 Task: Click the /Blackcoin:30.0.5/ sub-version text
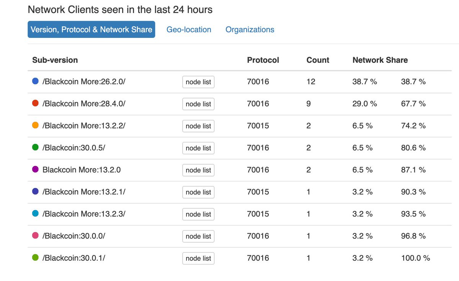click(x=74, y=147)
